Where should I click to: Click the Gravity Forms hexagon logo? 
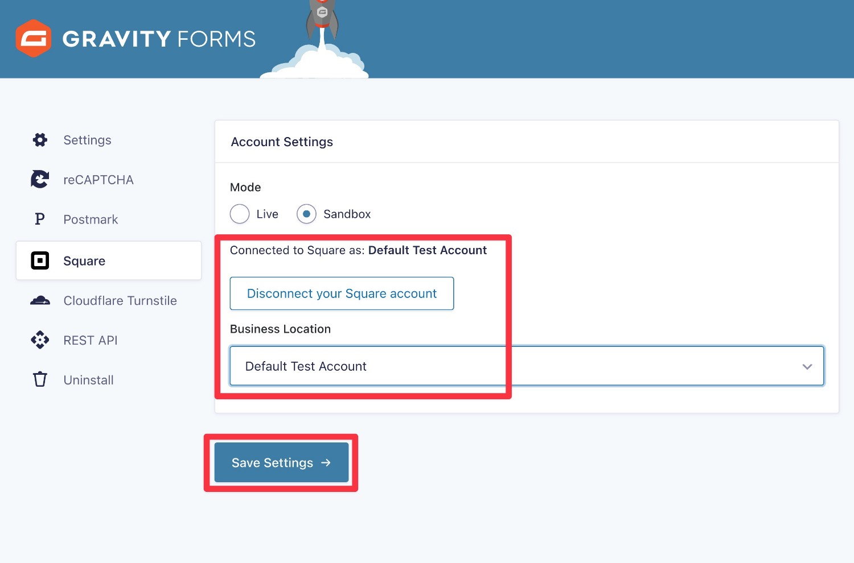pyautogui.click(x=34, y=38)
